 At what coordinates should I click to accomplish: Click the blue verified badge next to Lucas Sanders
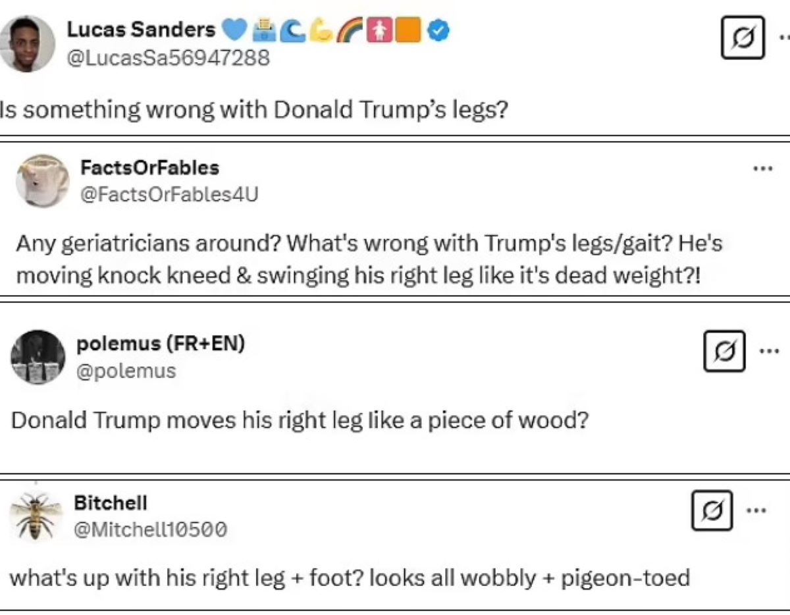(439, 30)
